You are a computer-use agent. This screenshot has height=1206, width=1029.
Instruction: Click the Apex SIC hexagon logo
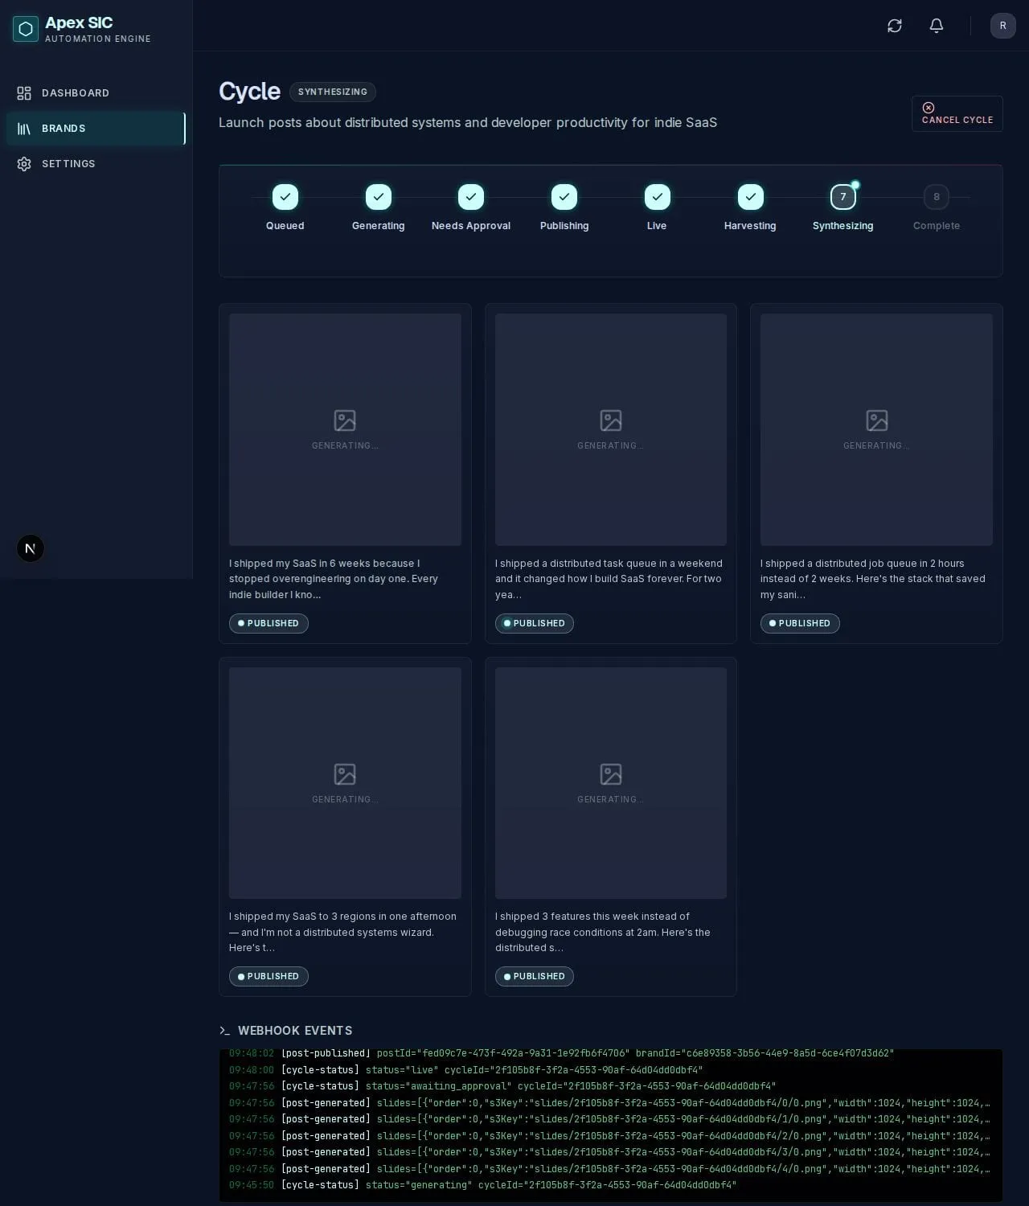coord(26,29)
